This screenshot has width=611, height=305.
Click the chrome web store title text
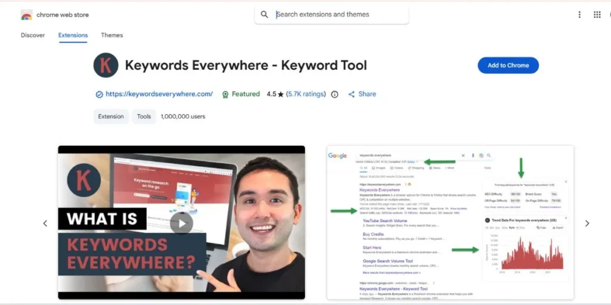tap(62, 15)
